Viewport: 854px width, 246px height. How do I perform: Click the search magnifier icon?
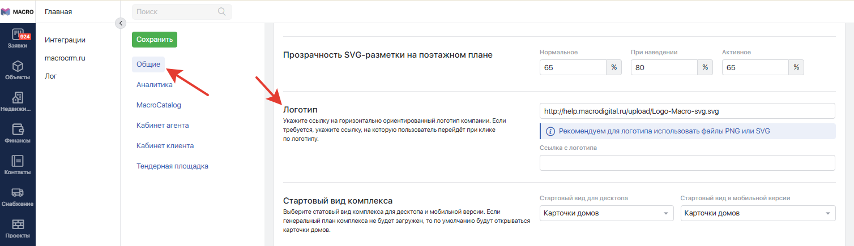[x=221, y=11]
